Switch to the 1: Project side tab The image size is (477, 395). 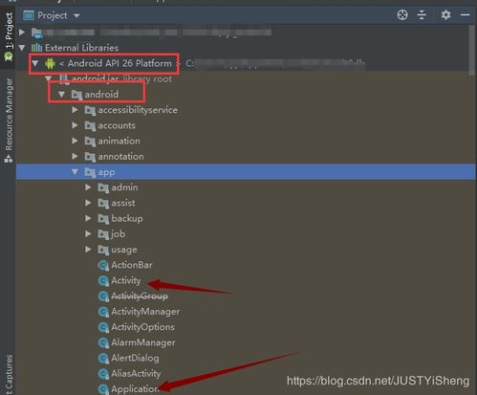tap(9, 36)
